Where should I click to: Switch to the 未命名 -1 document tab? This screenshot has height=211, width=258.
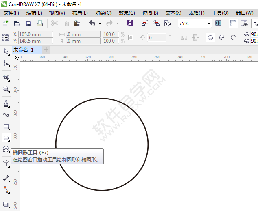pyautogui.click(x=24, y=50)
